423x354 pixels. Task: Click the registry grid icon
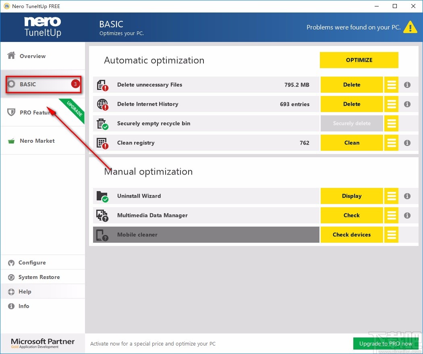[x=102, y=144]
